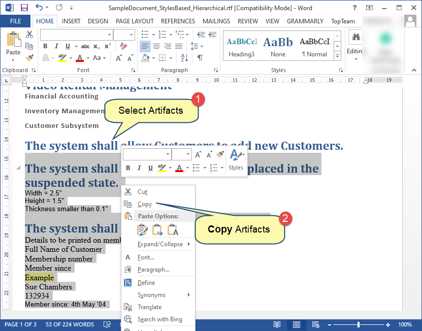422x331 pixels.
Task: Adjust the zoom slider handle in the status bar
Action: pos(359,324)
